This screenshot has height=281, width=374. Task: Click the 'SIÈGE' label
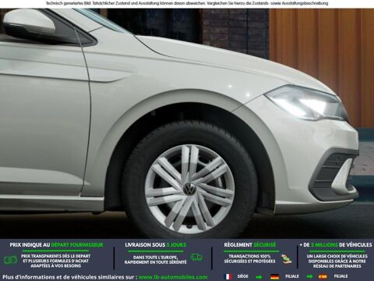coord(243,276)
